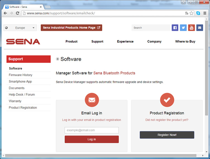Open the Chrome hamburger menu

pos(205,13)
